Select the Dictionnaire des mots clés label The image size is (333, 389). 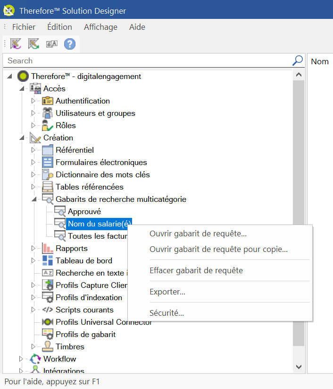[x=103, y=175]
